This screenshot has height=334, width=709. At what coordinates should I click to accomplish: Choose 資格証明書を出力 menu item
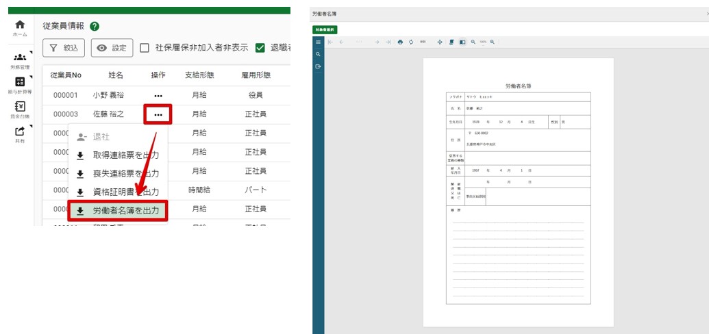click(118, 192)
